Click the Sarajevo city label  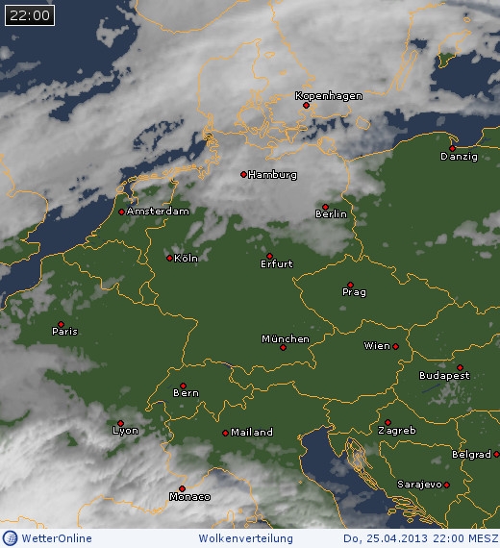click(x=420, y=485)
